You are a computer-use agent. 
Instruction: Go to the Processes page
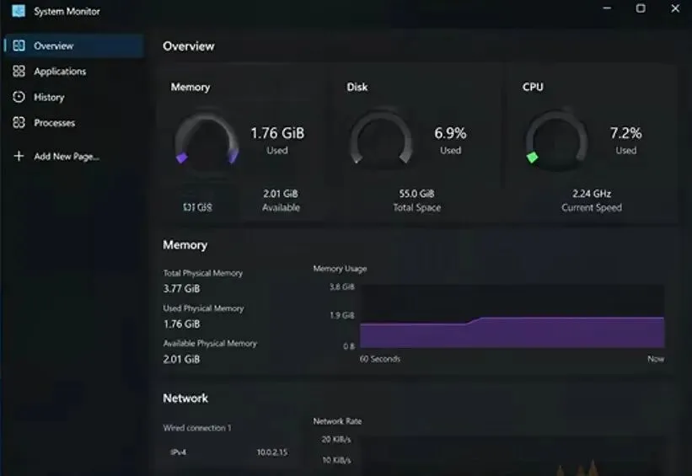point(73,122)
